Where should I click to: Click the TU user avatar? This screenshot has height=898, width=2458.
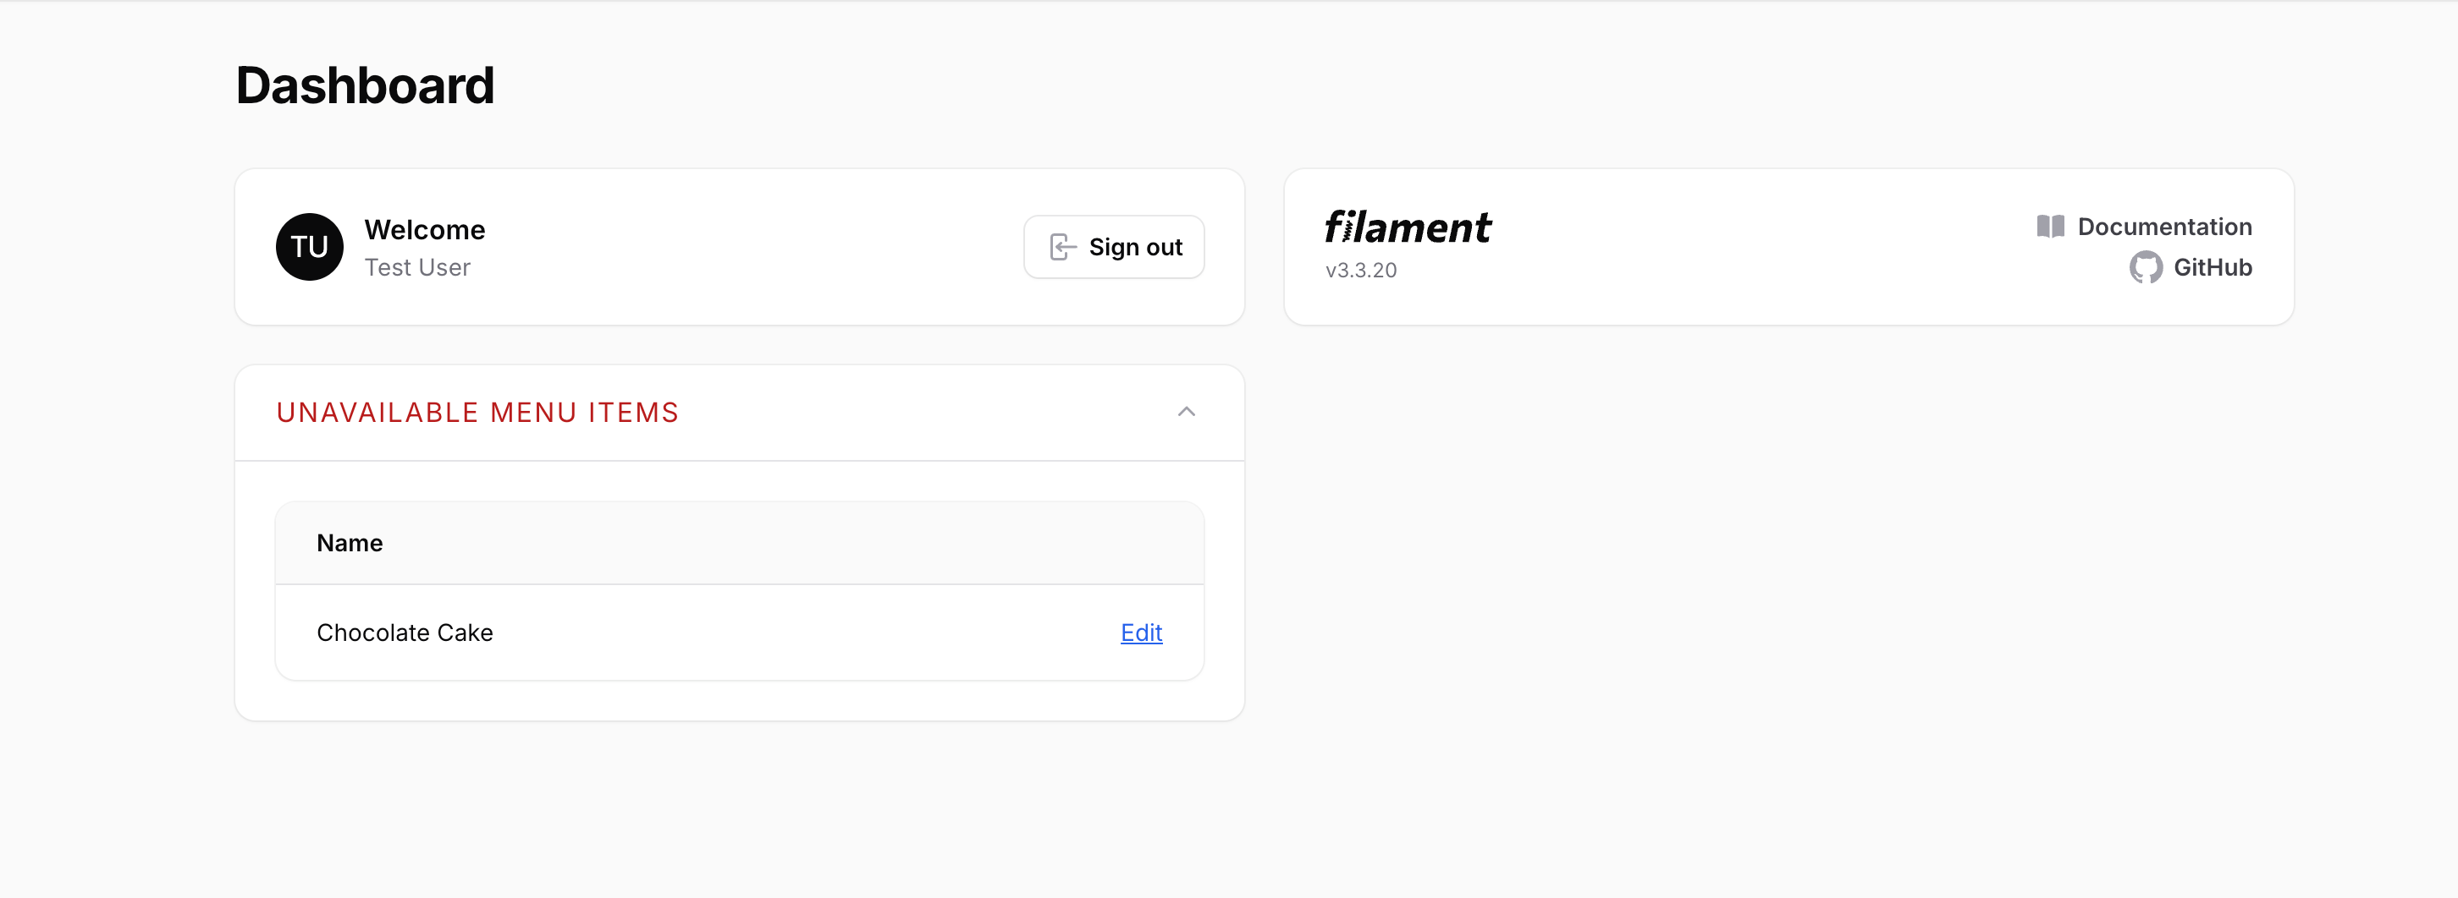coord(309,247)
